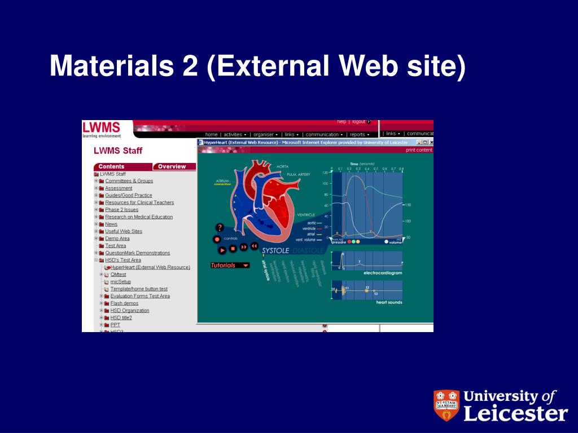The width and height of the screenshot is (578, 433).
Task: Open the Committees & Groups link
Action: (129, 181)
